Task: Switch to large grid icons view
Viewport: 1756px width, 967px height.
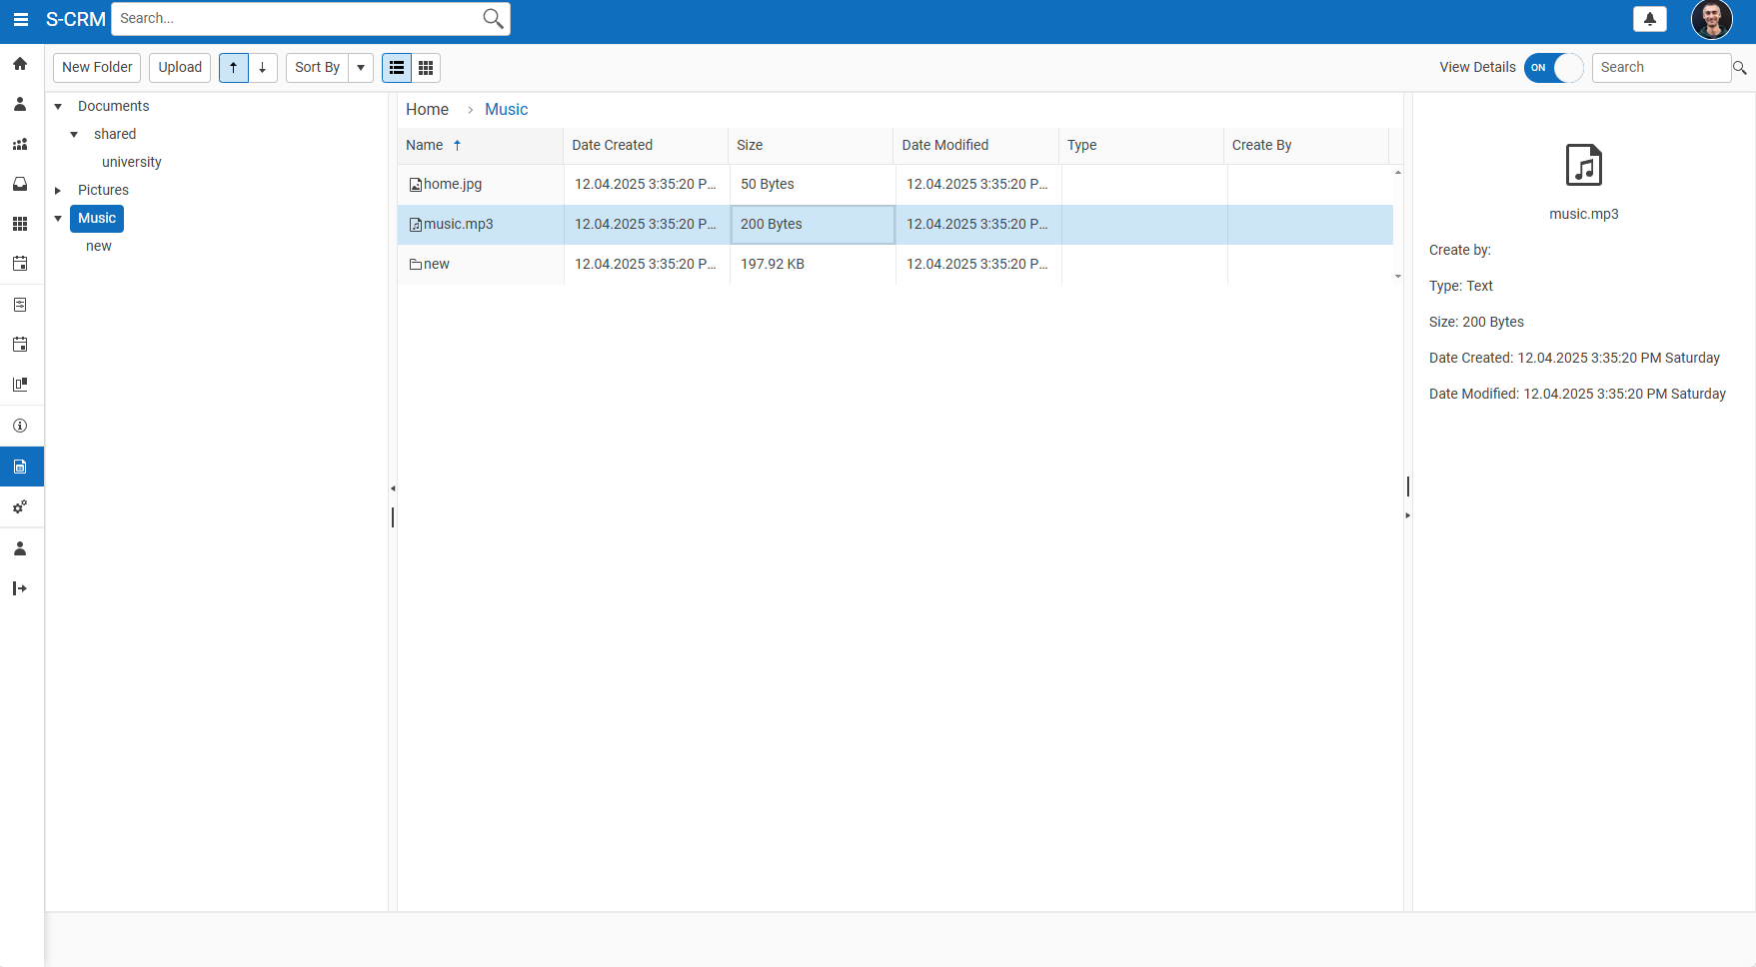Action: click(426, 67)
